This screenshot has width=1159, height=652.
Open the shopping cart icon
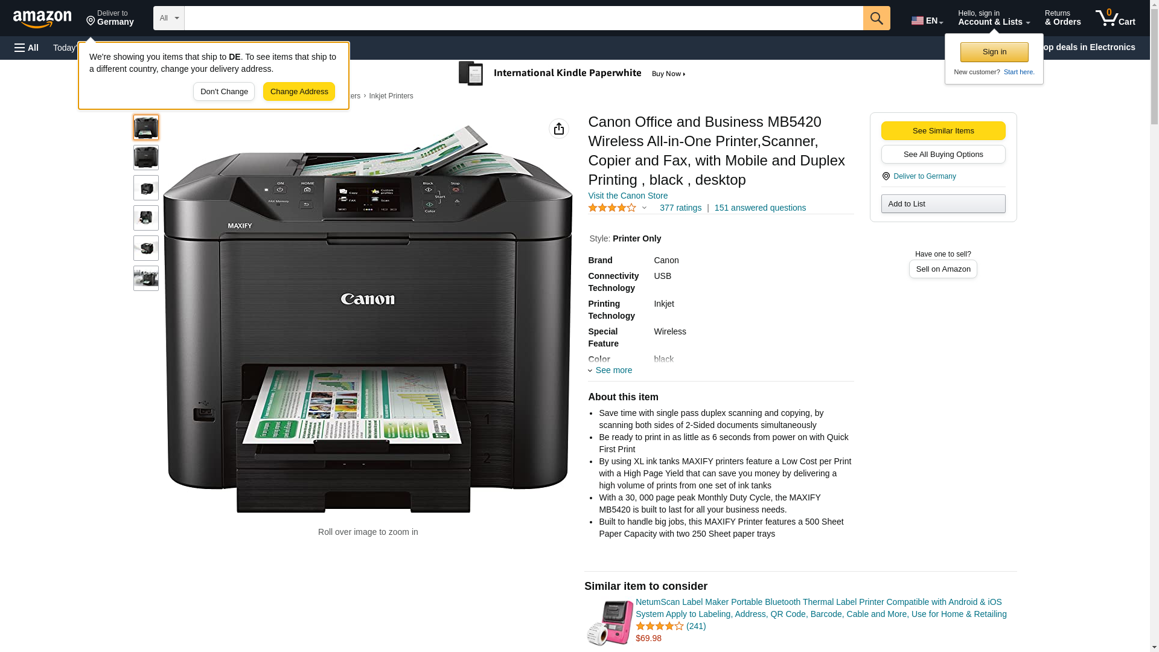click(1116, 18)
